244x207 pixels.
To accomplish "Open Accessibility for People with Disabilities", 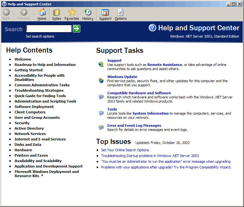I will tap(39, 77).
